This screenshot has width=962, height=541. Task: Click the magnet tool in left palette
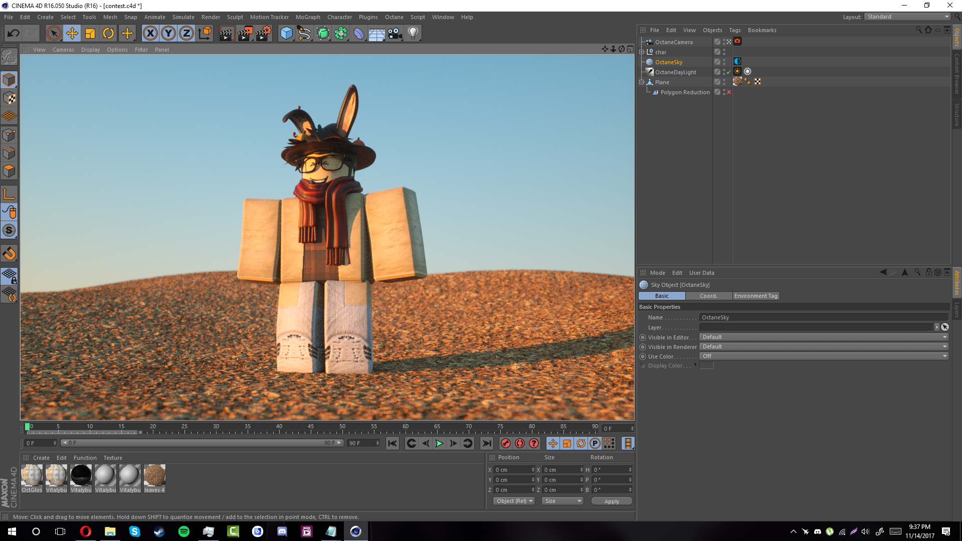(10, 253)
